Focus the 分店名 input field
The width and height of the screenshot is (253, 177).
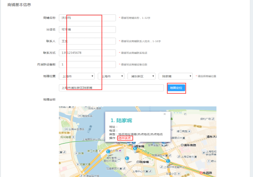point(87,29)
